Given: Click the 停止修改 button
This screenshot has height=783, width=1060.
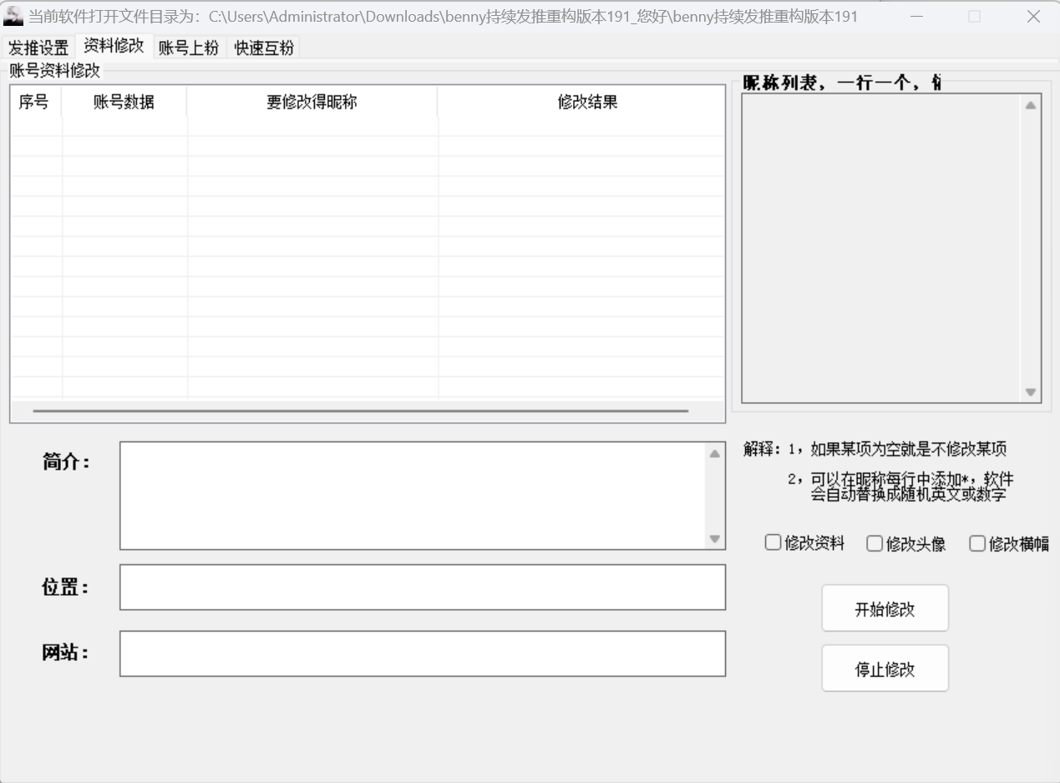Looking at the screenshot, I should (x=885, y=669).
